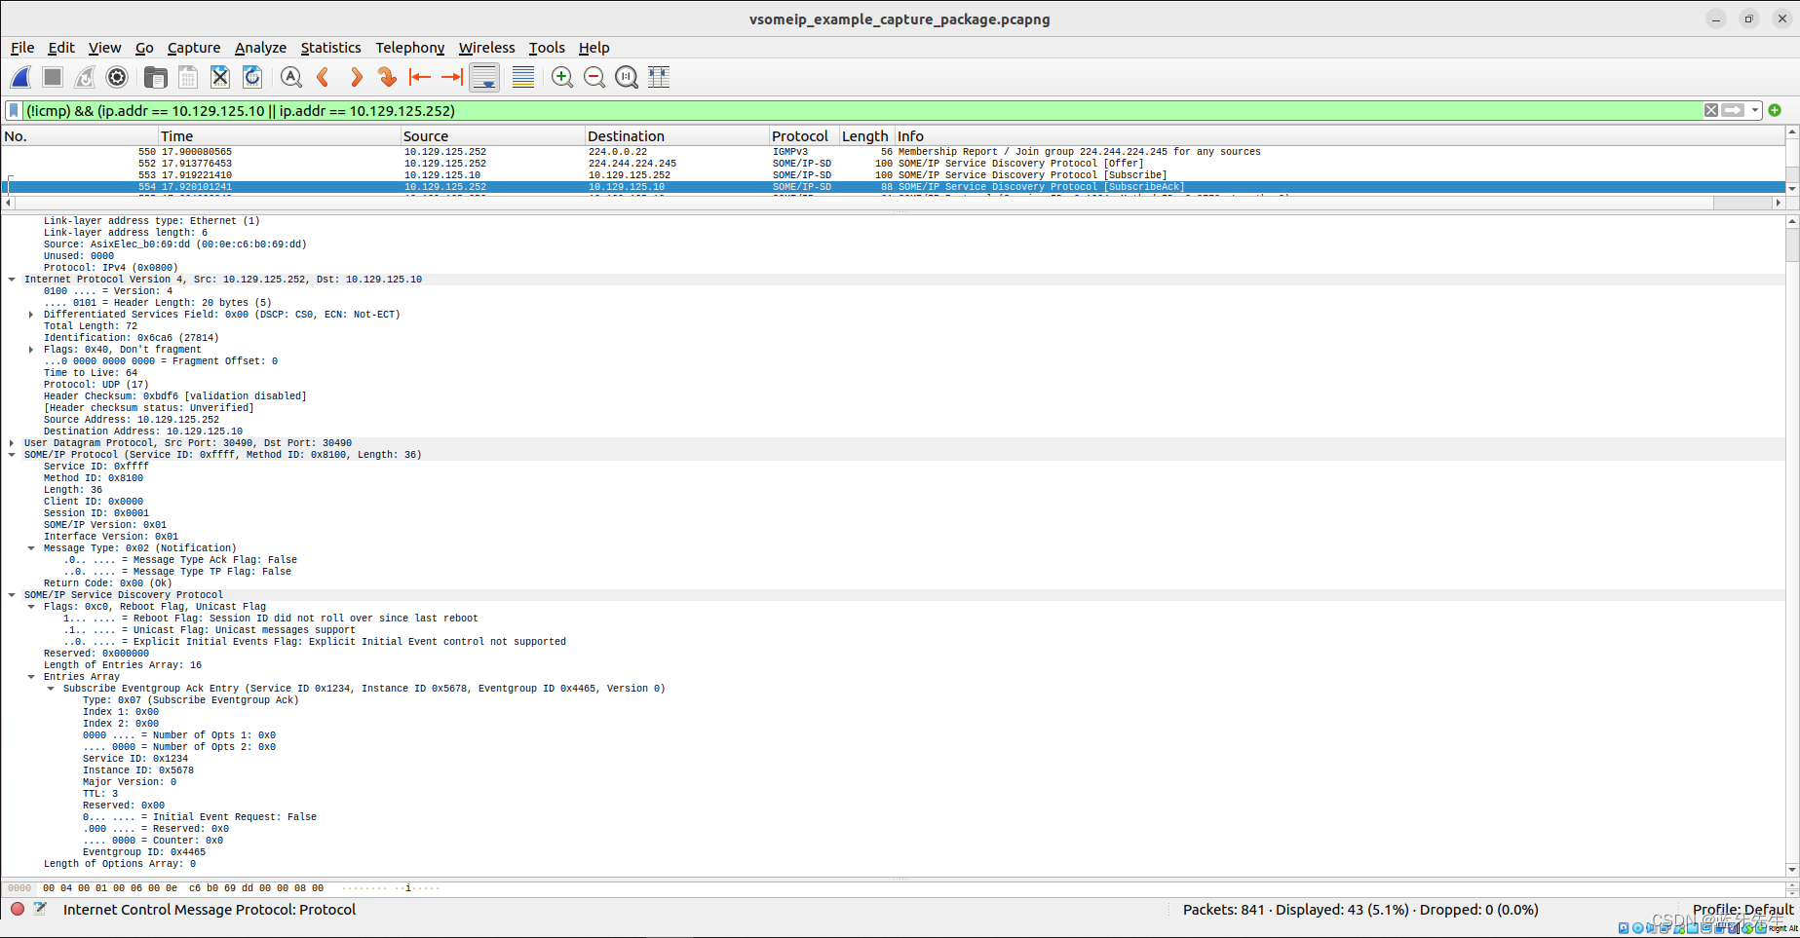Viewport: 1800px width, 938px height.
Task: Jump to the last packet
Action: (452, 77)
